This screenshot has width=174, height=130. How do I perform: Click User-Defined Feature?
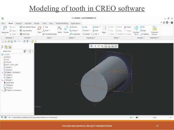click(28, 27)
